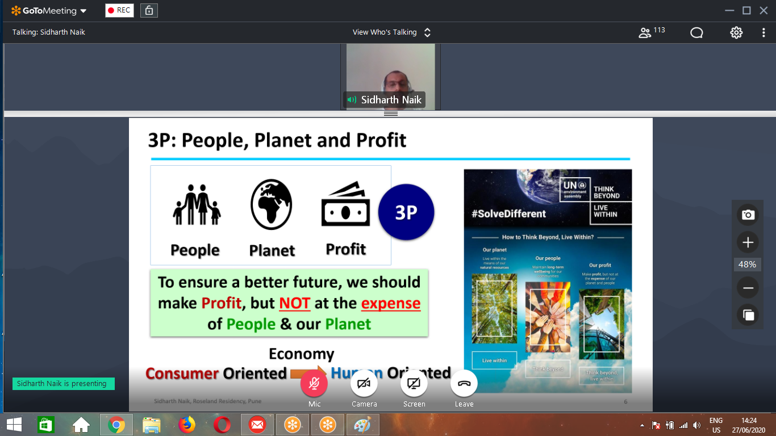Turn on the Camera
The image size is (776, 436).
point(364,384)
